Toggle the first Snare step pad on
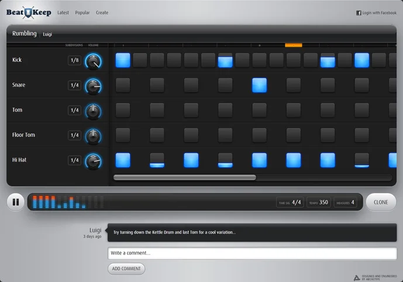Image resolution: width=403 pixels, height=282 pixels. point(123,85)
